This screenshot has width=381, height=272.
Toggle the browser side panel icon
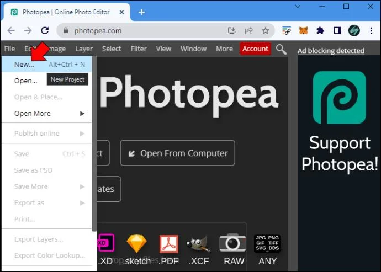(x=337, y=30)
